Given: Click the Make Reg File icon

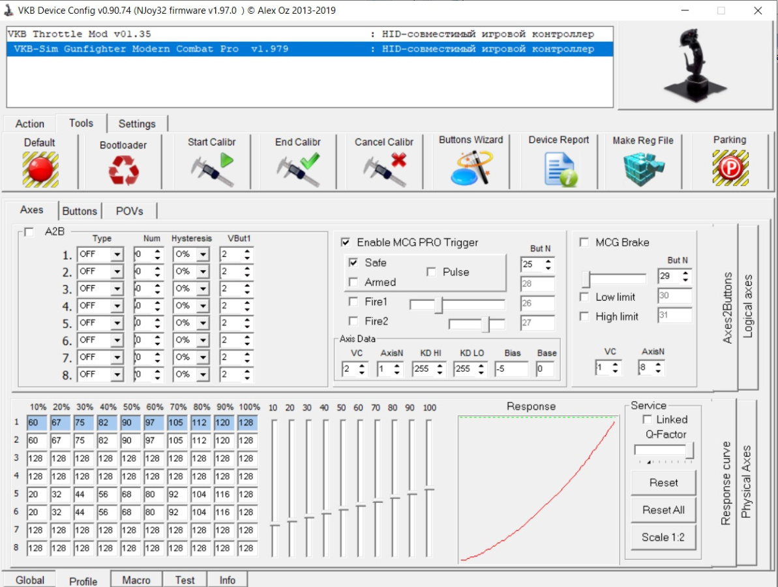Looking at the screenshot, I should 642,169.
